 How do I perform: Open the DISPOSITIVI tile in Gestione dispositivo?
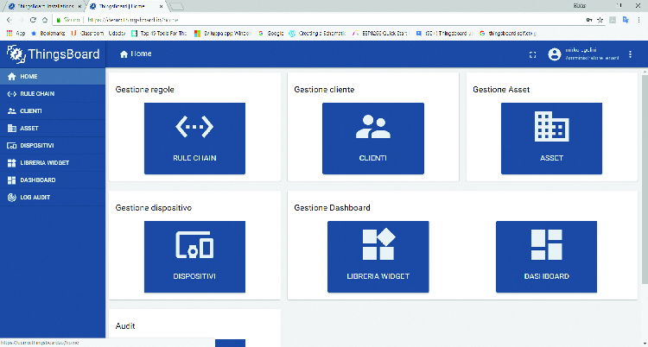tap(194, 256)
